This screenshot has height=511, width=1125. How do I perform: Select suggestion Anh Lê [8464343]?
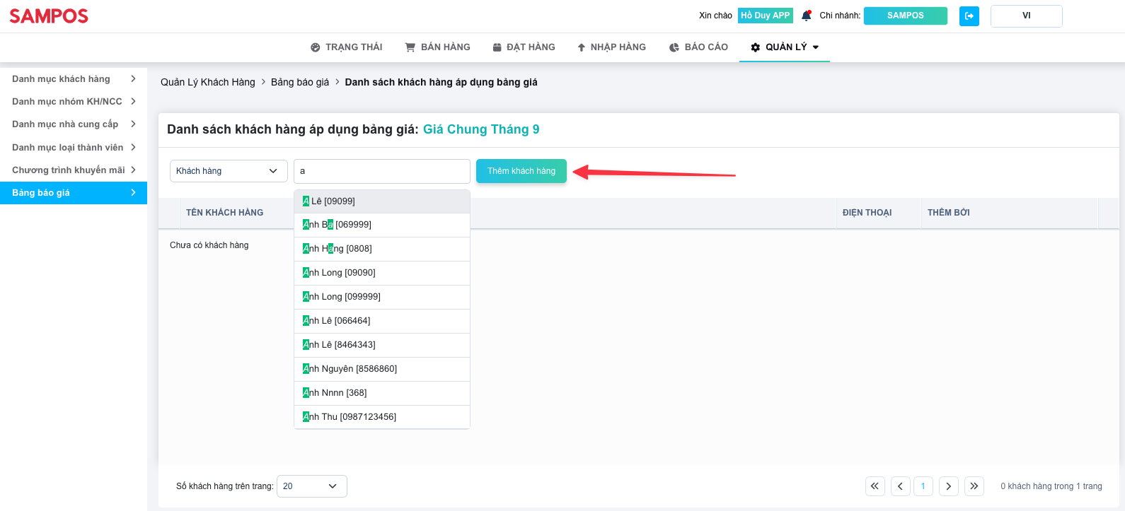tap(382, 345)
